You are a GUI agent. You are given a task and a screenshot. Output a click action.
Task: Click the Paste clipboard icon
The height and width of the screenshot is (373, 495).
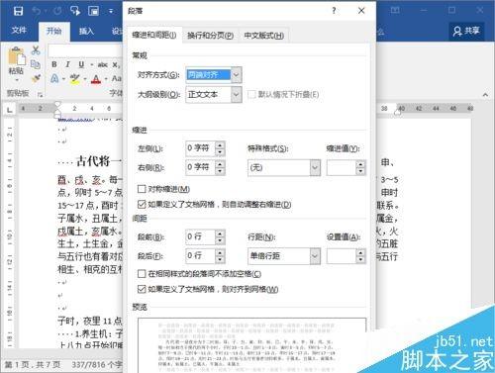pyautogui.click(x=17, y=56)
